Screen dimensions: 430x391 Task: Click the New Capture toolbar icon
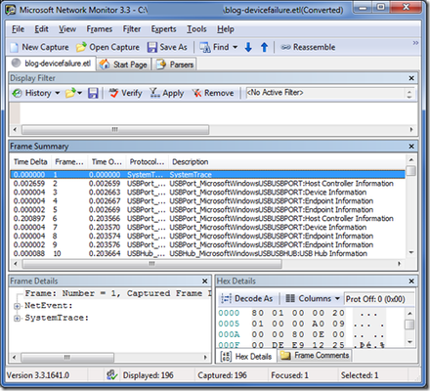coord(15,48)
